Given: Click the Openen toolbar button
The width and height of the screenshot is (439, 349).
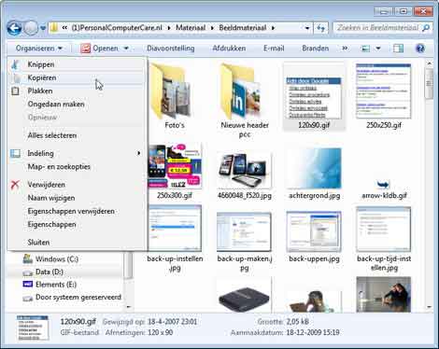Looking at the screenshot, I should pyautogui.click(x=99, y=49).
